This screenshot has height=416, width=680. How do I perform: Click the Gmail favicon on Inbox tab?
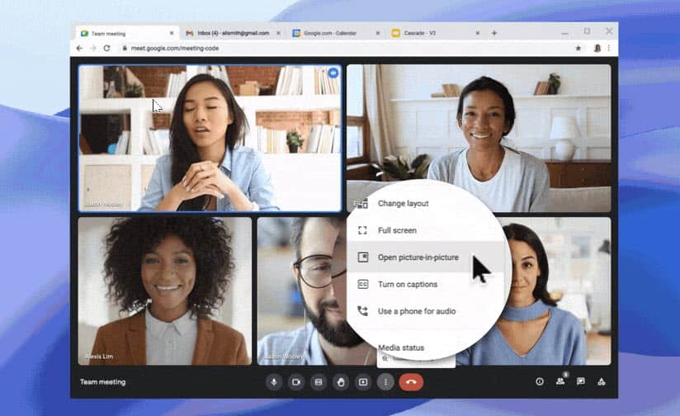[x=190, y=33]
